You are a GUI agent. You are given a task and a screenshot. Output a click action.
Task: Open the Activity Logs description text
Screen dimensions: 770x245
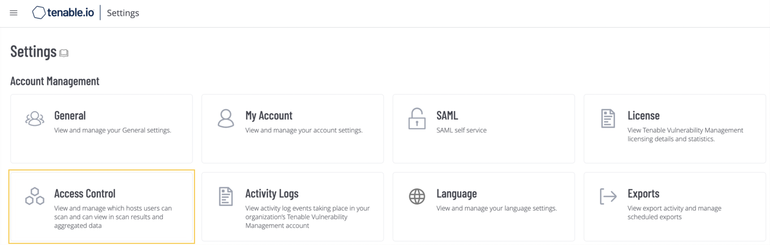tap(307, 217)
